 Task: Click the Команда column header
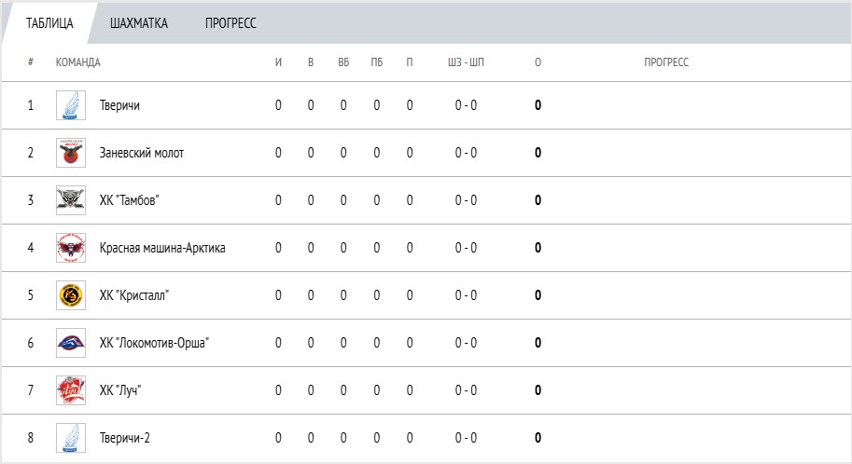click(78, 62)
